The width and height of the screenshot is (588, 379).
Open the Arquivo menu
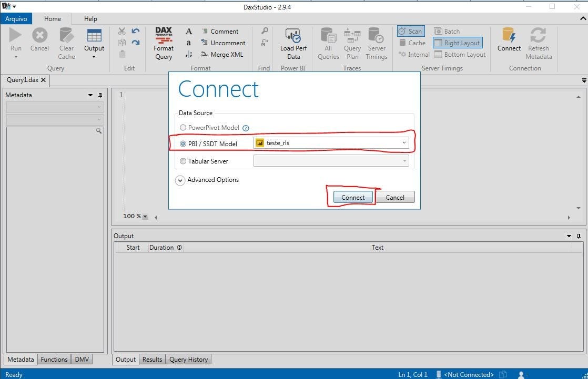pos(16,19)
